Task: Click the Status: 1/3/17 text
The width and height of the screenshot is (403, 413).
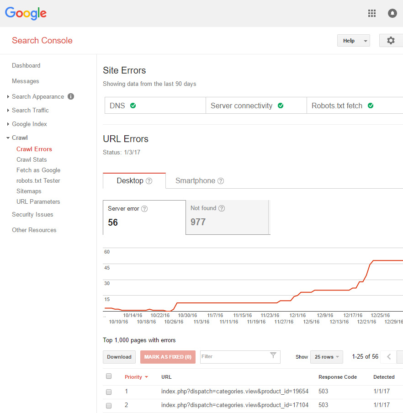Action: click(x=122, y=153)
